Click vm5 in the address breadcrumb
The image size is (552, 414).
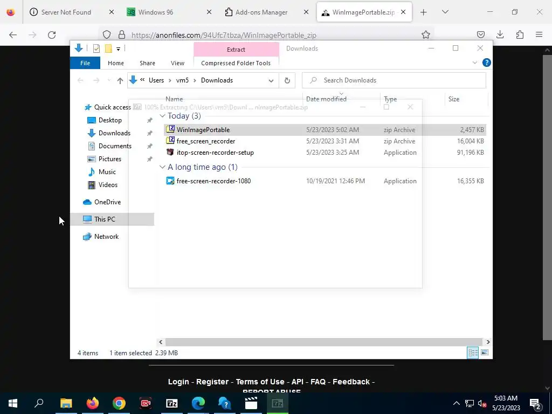(182, 80)
